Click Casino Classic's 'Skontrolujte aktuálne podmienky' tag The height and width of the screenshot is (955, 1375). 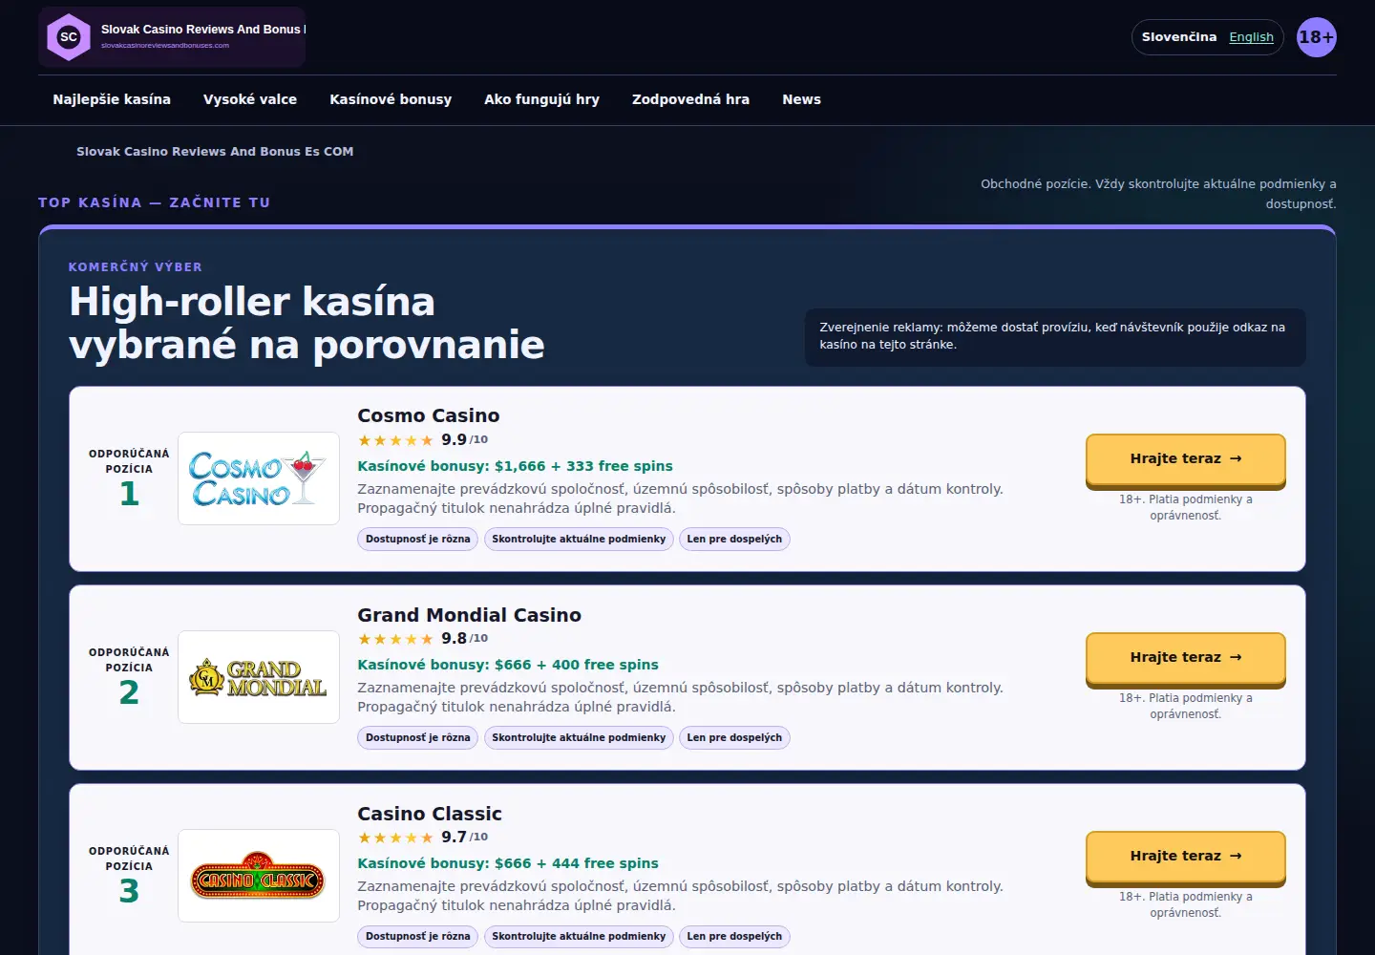pos(579,937)
